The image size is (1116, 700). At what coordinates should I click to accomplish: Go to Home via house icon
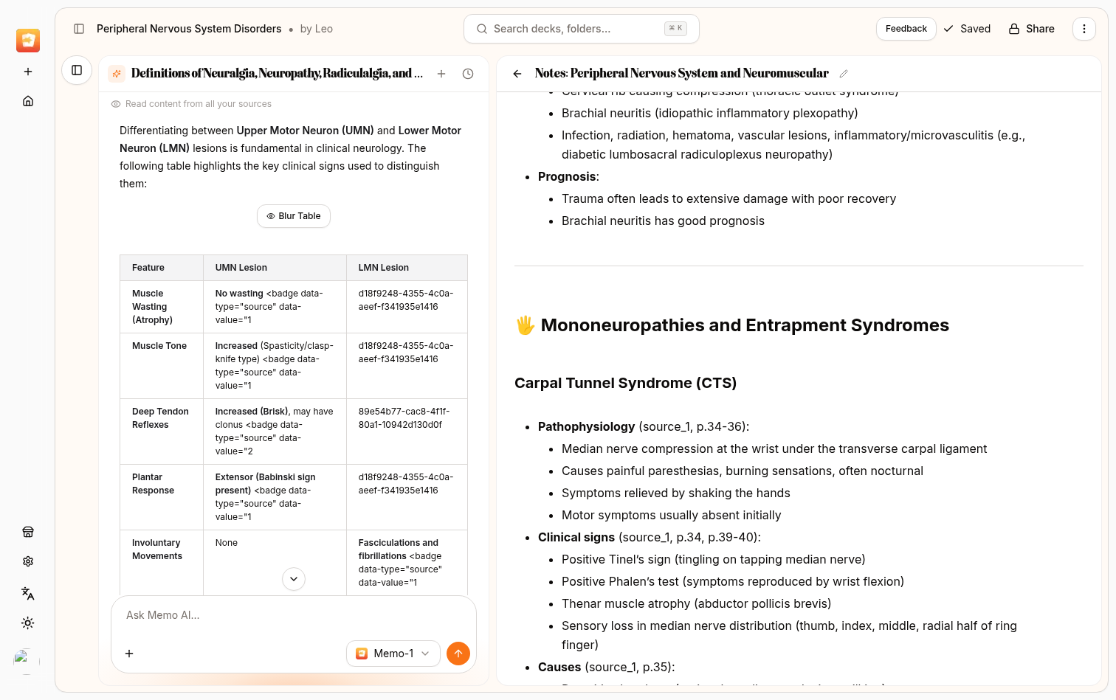coord(28,101)
